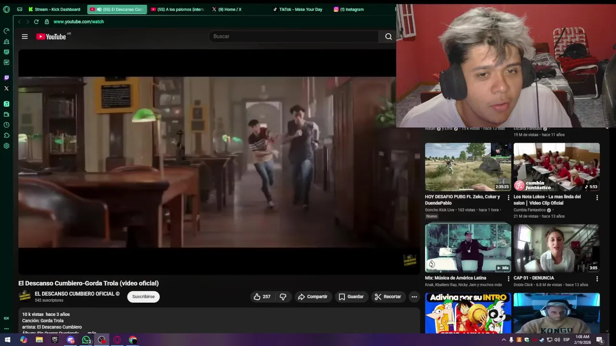Click Recortar clip button

(x=388, y=297)
